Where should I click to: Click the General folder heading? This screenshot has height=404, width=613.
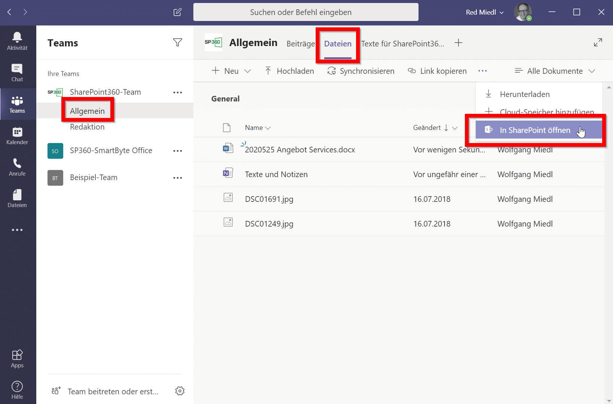click(226, 99)
